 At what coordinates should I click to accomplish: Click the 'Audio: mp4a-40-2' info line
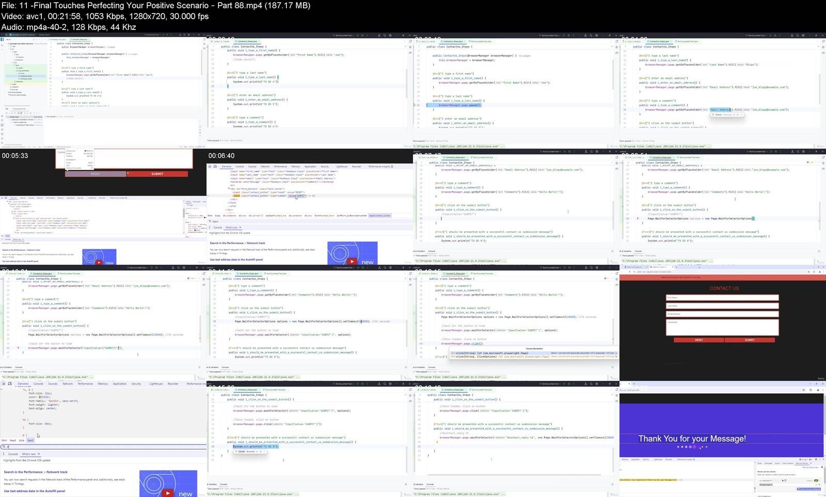pyautogui.click(x=69, y=27)
